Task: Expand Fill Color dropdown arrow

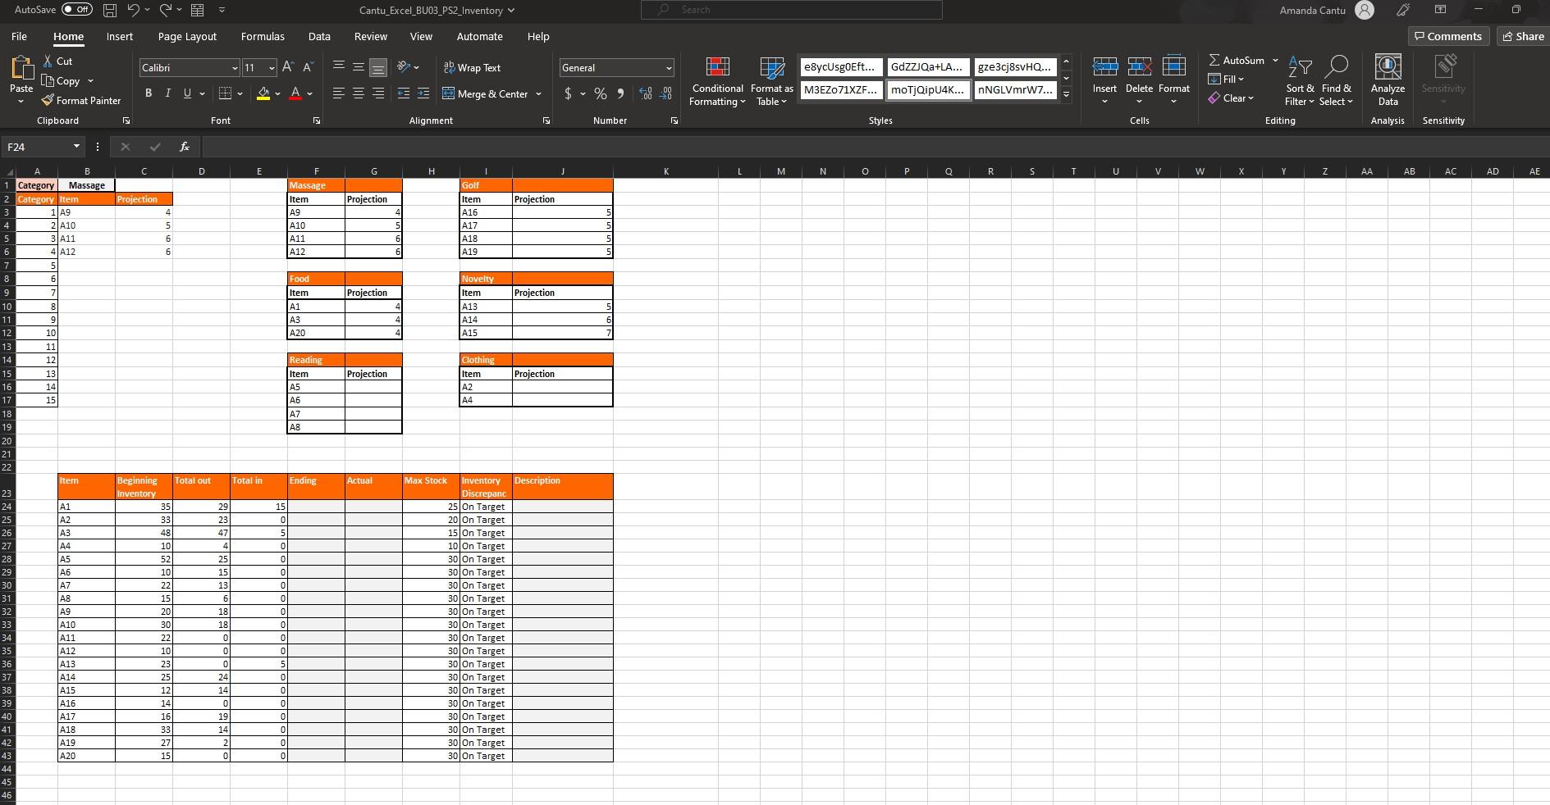Action: [277, 93]
